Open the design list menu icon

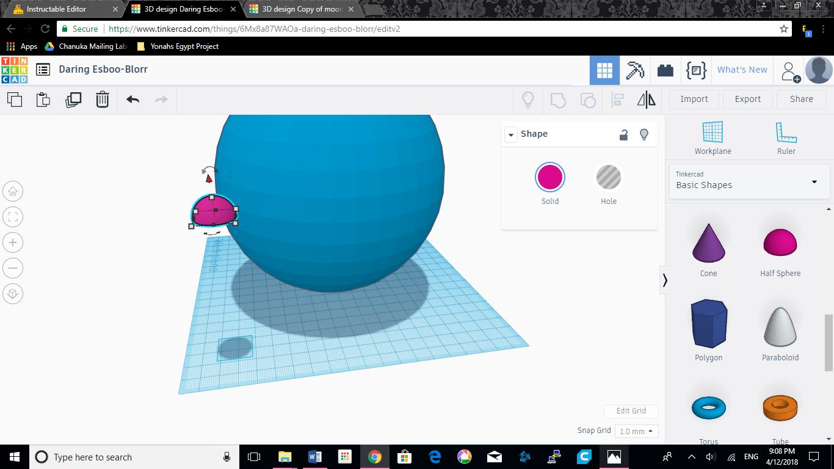tap(43, 70)
